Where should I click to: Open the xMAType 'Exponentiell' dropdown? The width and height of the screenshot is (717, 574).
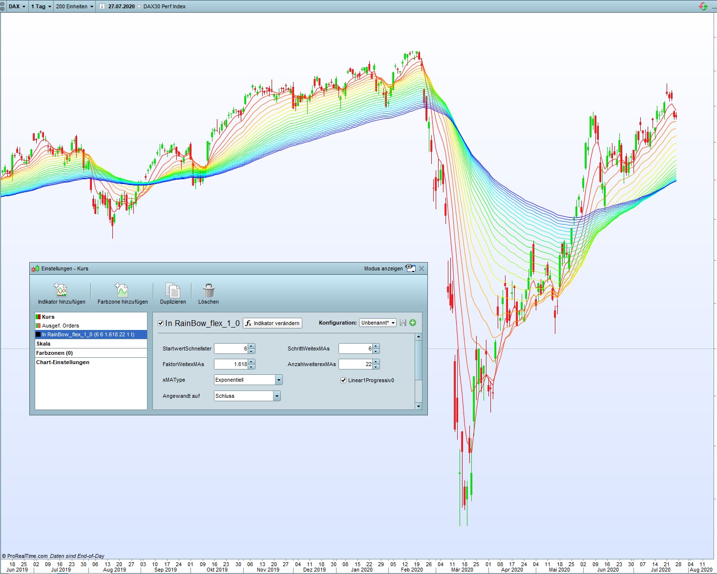point(248,380)
